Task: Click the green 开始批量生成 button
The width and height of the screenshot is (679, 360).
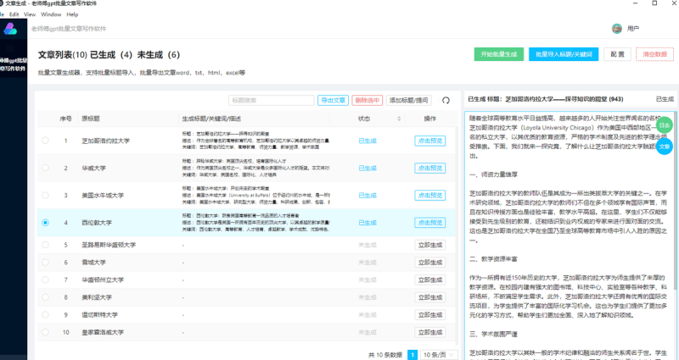Action: [x=499, y=54]
